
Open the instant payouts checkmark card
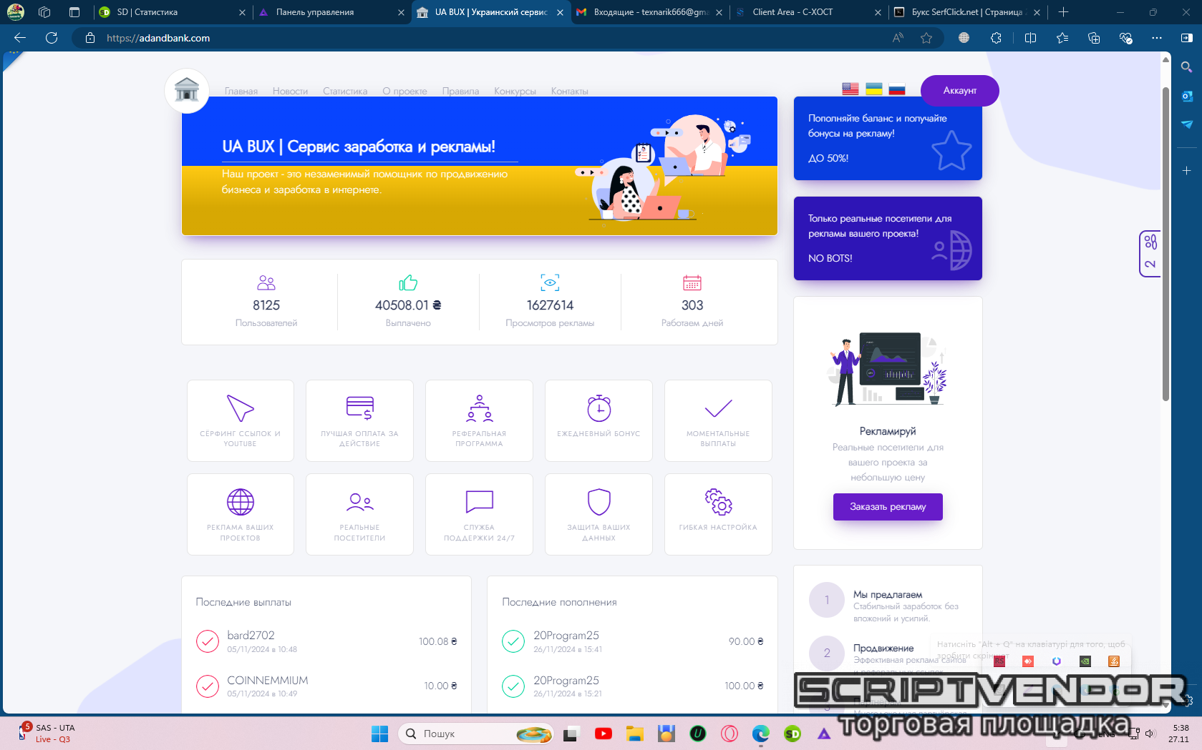(x=718, y=420)
